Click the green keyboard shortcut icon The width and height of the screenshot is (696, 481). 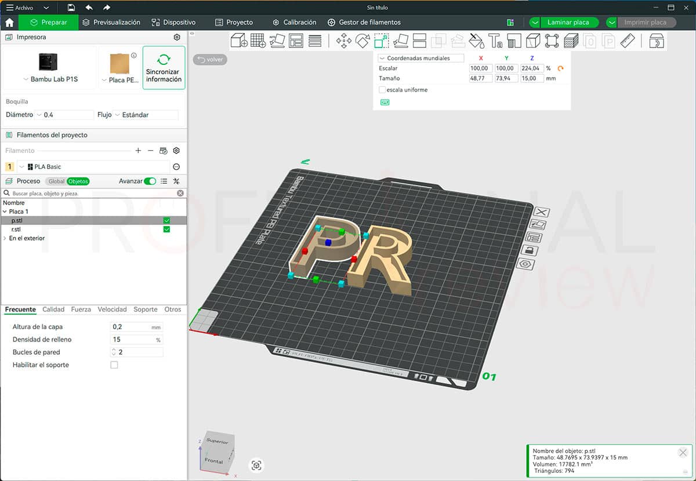(x=385, y=102)
